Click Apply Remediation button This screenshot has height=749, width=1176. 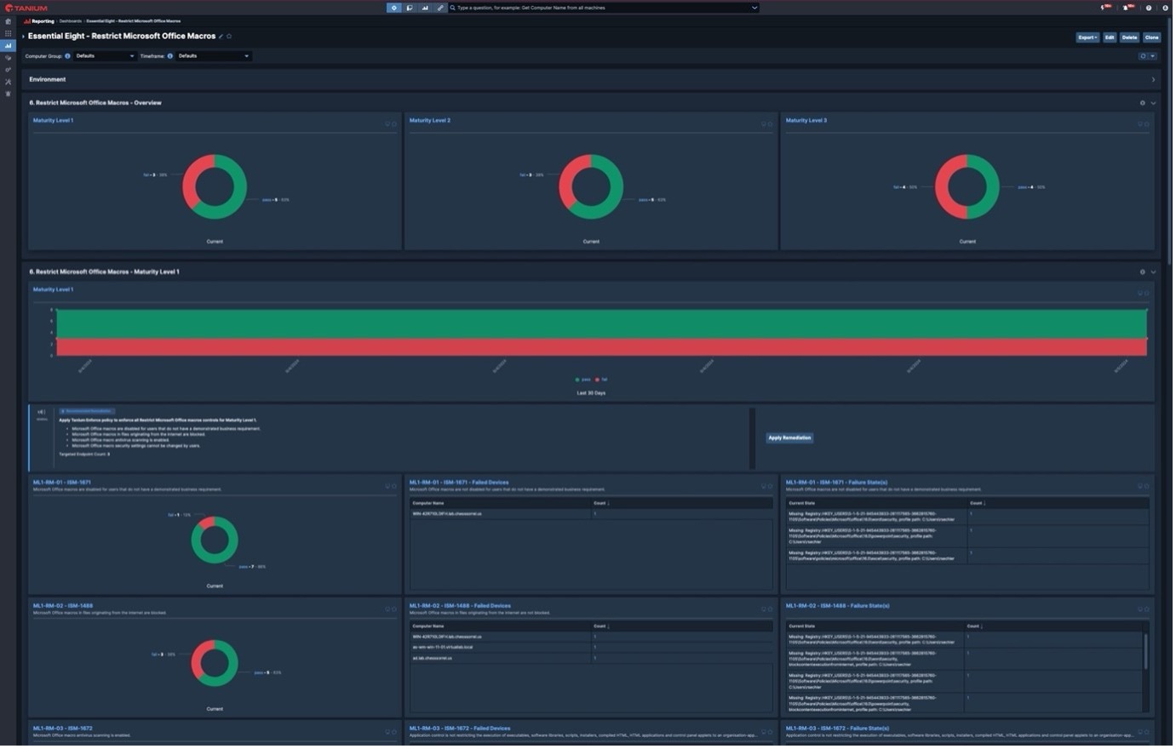point(789,439)
